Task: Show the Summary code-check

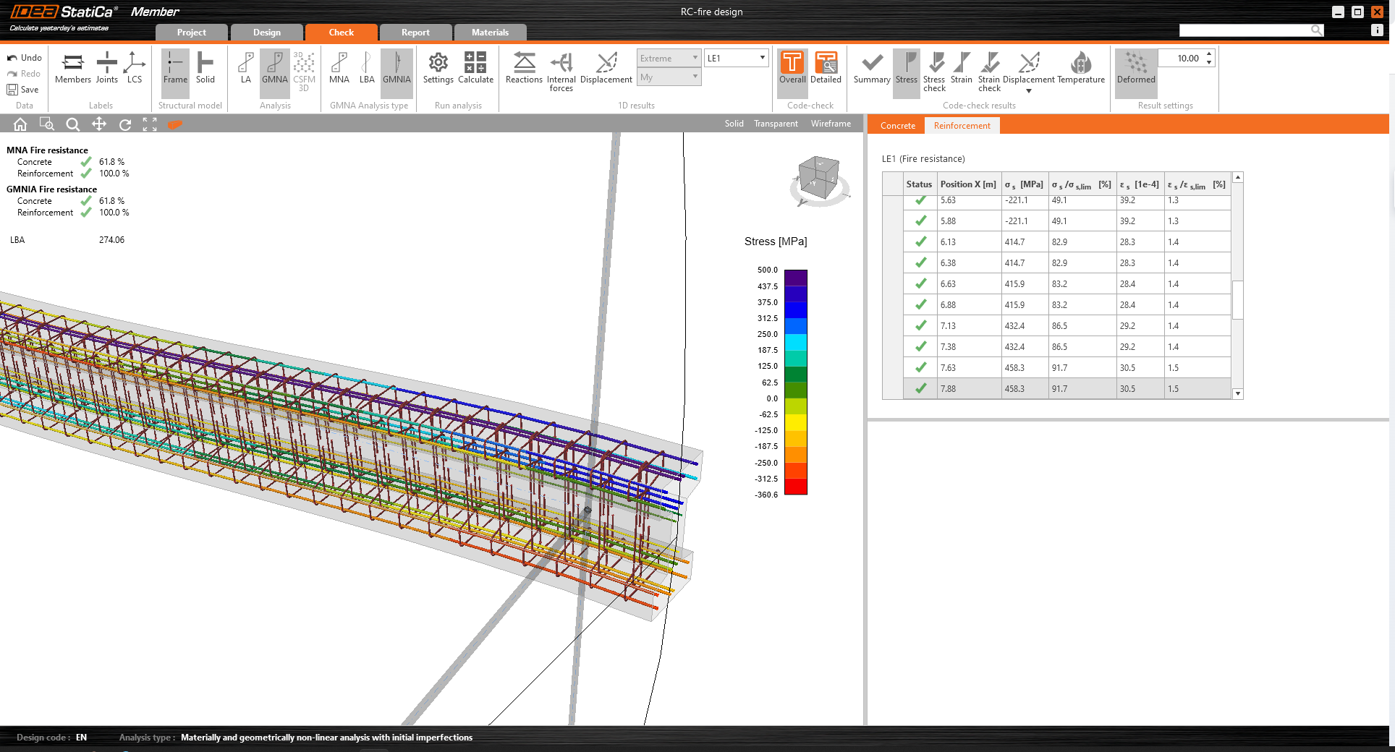Action: coord(871,70)
